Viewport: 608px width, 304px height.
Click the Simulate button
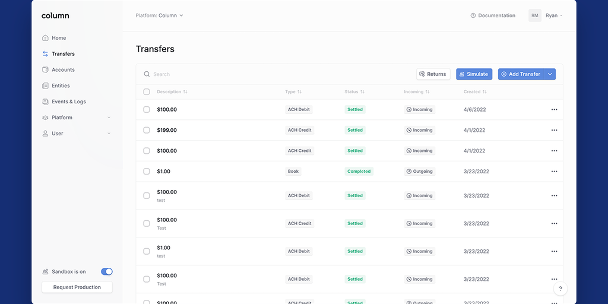tap(474, 74)
